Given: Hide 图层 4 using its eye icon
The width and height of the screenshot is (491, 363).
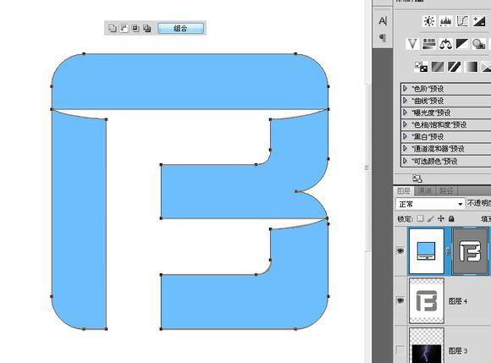Looking at the screenshot, I should pyautogui.click(x=400, y=300).
